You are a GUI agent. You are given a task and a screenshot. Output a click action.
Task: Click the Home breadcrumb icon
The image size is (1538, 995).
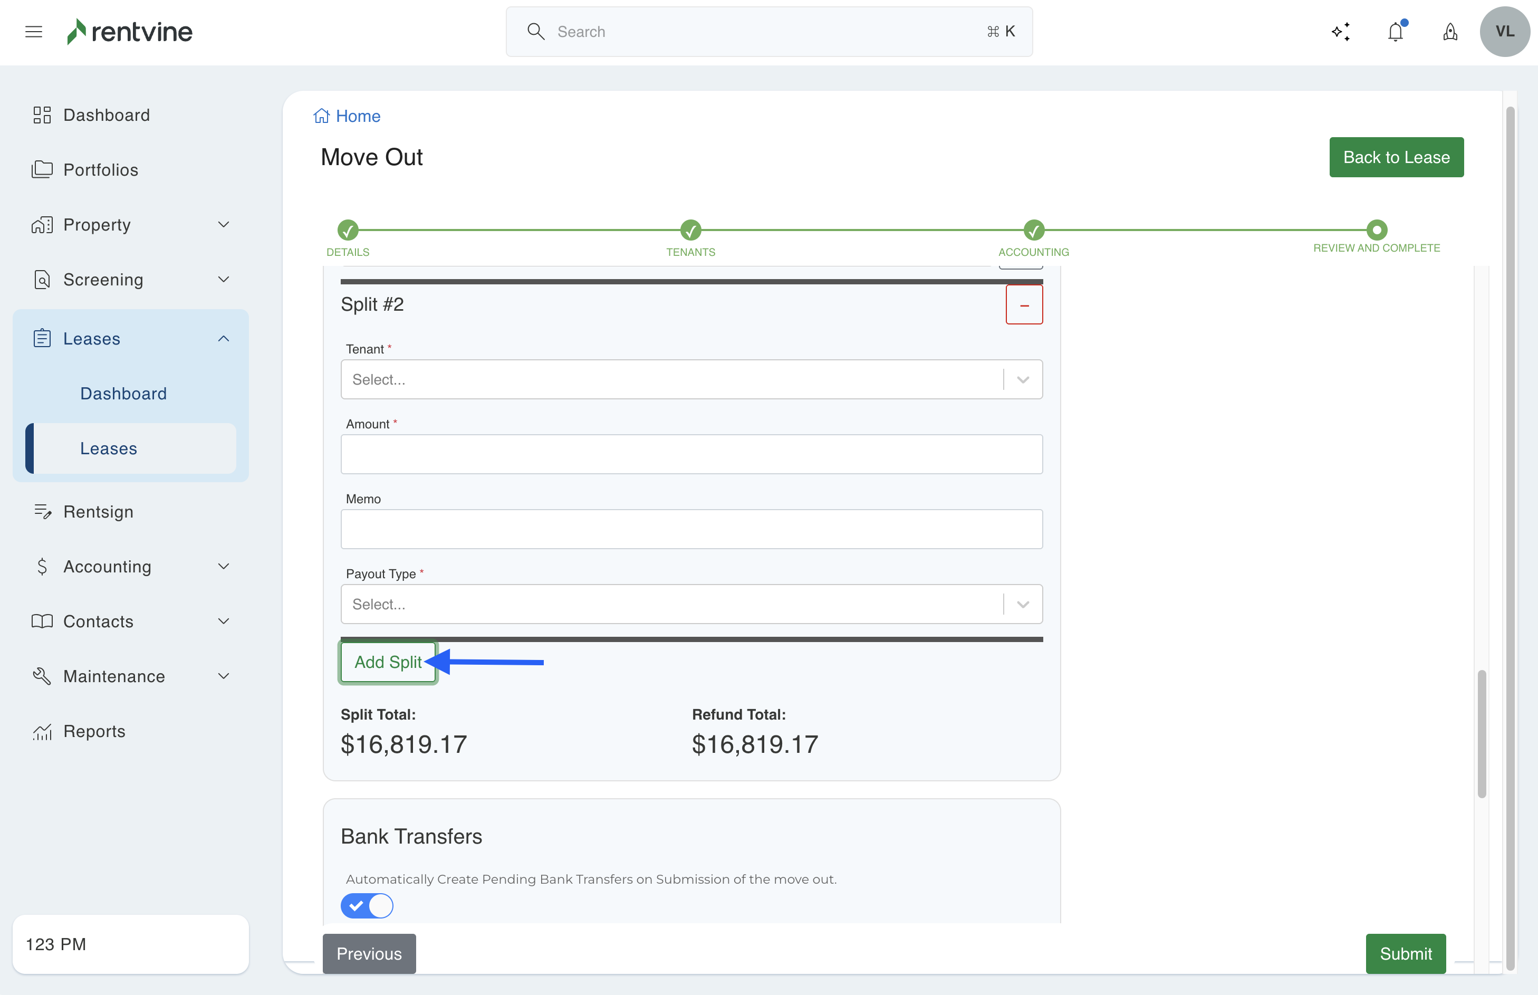[321, 116]
